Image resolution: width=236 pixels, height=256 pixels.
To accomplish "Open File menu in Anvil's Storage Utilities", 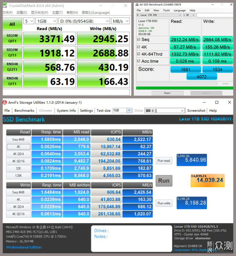I will click(x=7, y=110).
